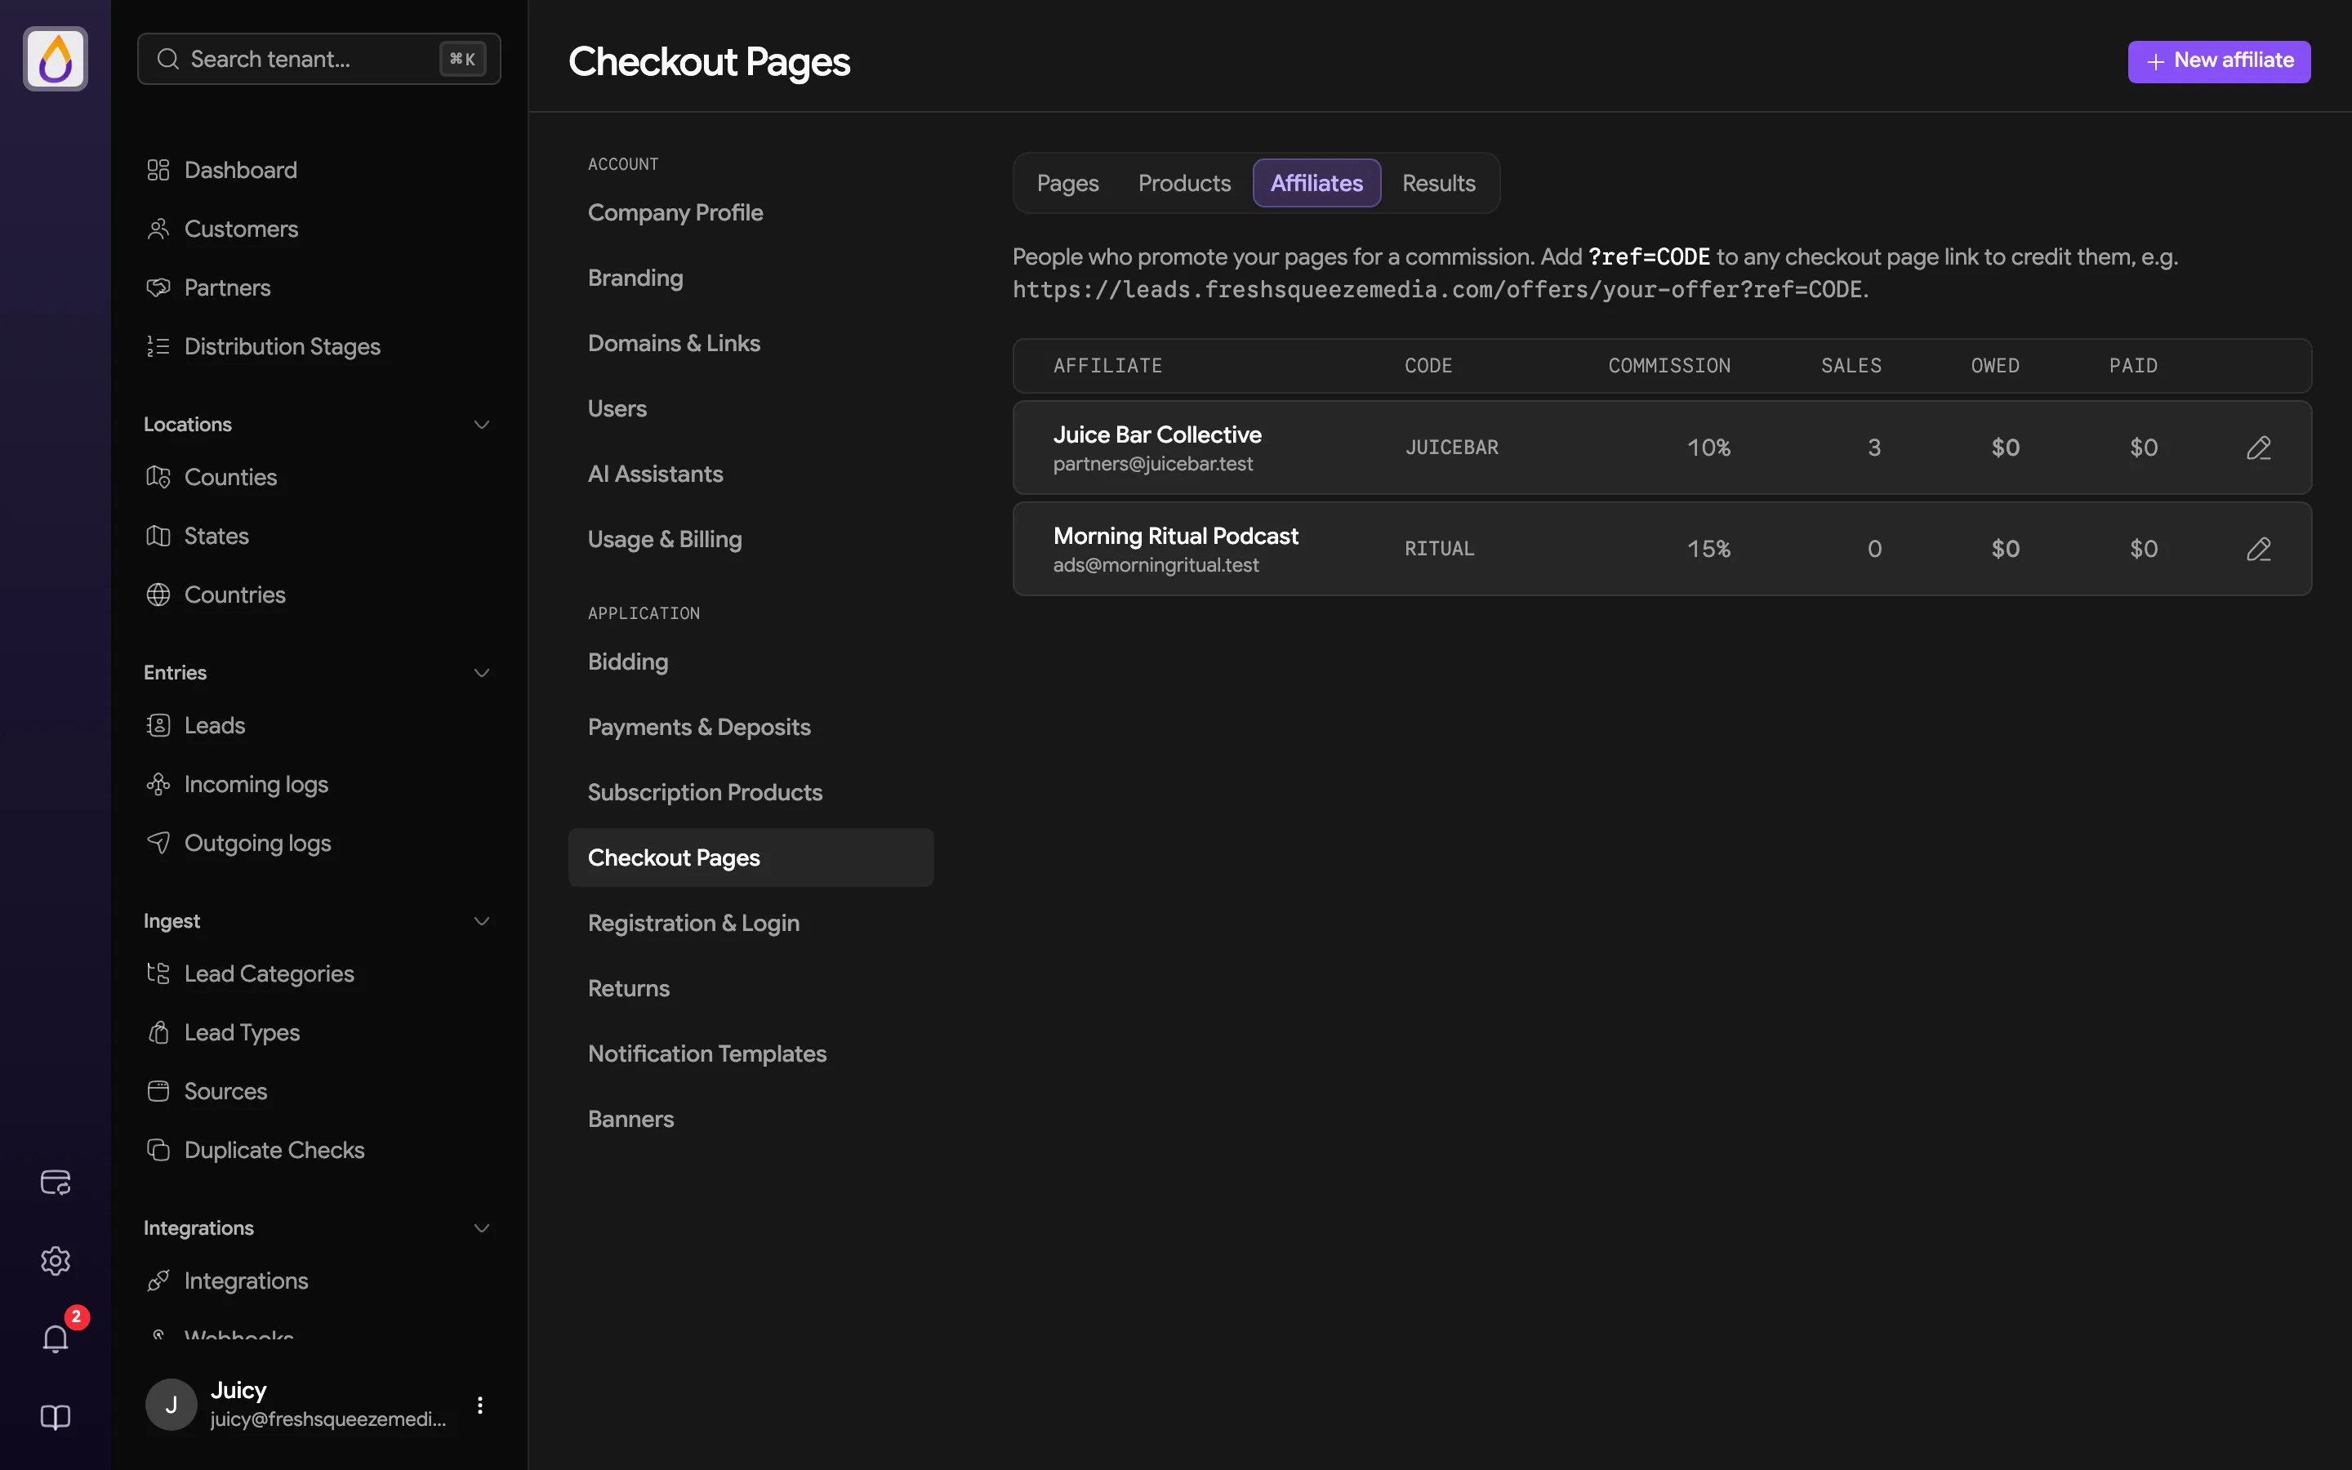Click the flame app logo icon
Viewport: 2352px width, 1470px height.
coord(56,58)
